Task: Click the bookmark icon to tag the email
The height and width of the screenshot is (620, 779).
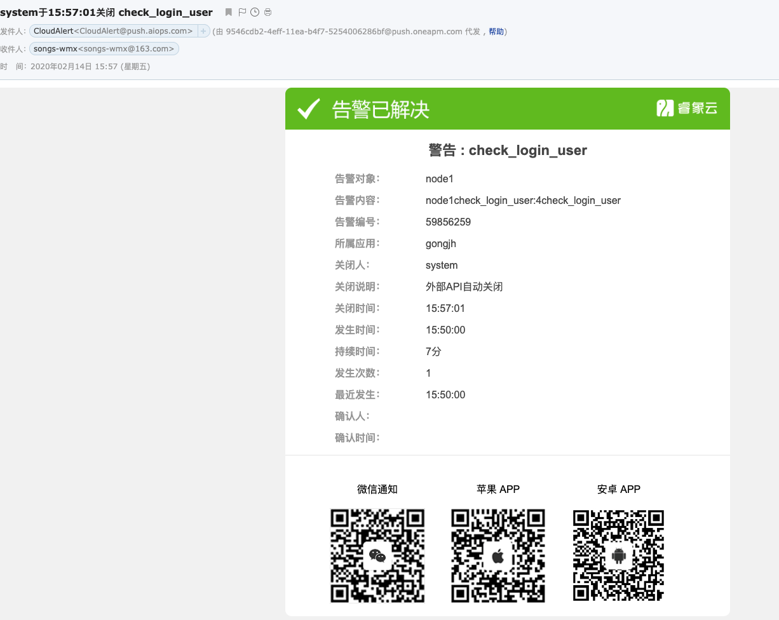Action: pos(227,11)
